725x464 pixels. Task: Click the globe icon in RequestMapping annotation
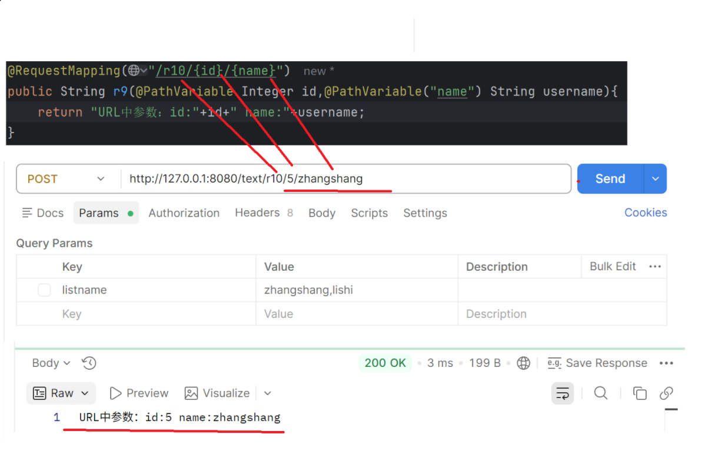click(x=134, y=71)
